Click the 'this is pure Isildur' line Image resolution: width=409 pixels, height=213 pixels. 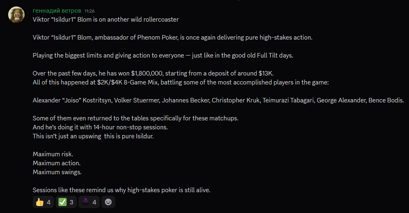tap(93, 136)
